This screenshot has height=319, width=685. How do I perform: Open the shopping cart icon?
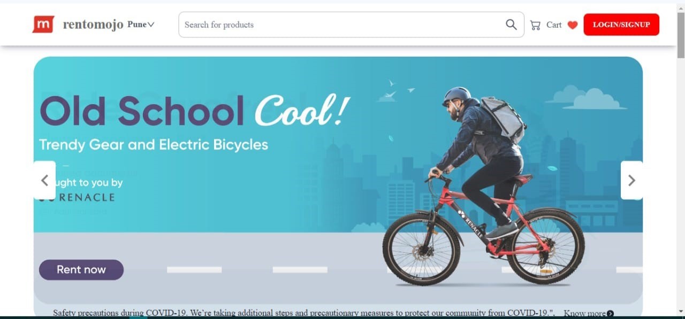point(535,25)
